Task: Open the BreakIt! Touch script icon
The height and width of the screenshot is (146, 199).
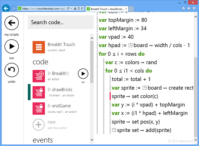Action: [x=39, y=47]
